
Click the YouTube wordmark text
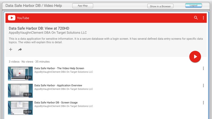click(23, 18)
